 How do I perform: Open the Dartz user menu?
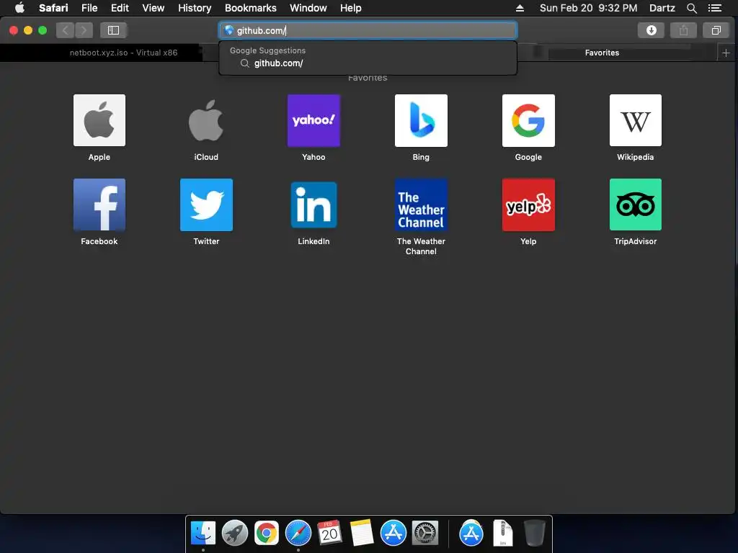pyautogui.click(x=662, y=8)
